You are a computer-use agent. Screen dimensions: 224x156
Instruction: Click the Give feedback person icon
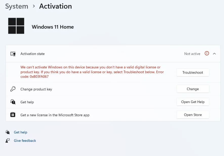[x=8, y=141]
